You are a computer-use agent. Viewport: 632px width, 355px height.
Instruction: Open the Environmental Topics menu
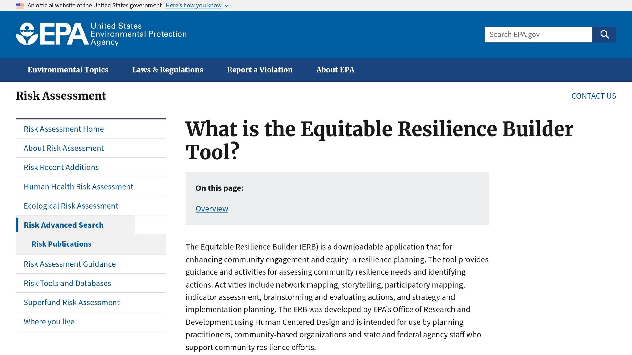68,70
